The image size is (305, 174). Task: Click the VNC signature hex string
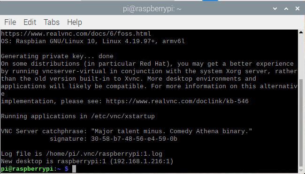(x=134, y=139)
